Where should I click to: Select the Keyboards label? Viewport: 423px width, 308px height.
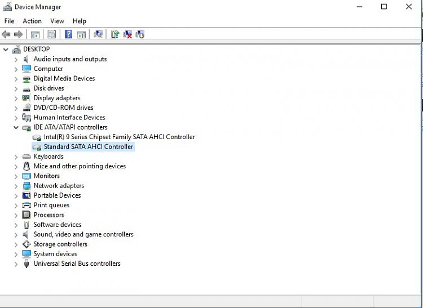click(x=49, y=157)
